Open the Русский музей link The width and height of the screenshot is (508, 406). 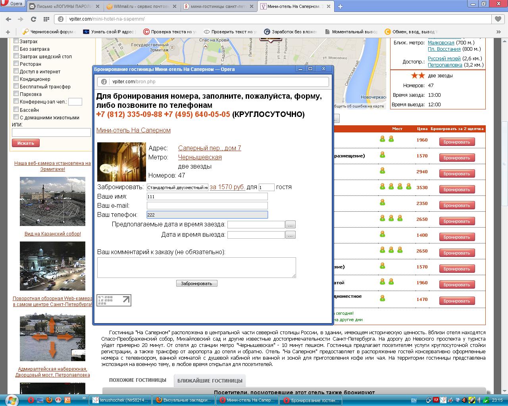tap(444, 58)
